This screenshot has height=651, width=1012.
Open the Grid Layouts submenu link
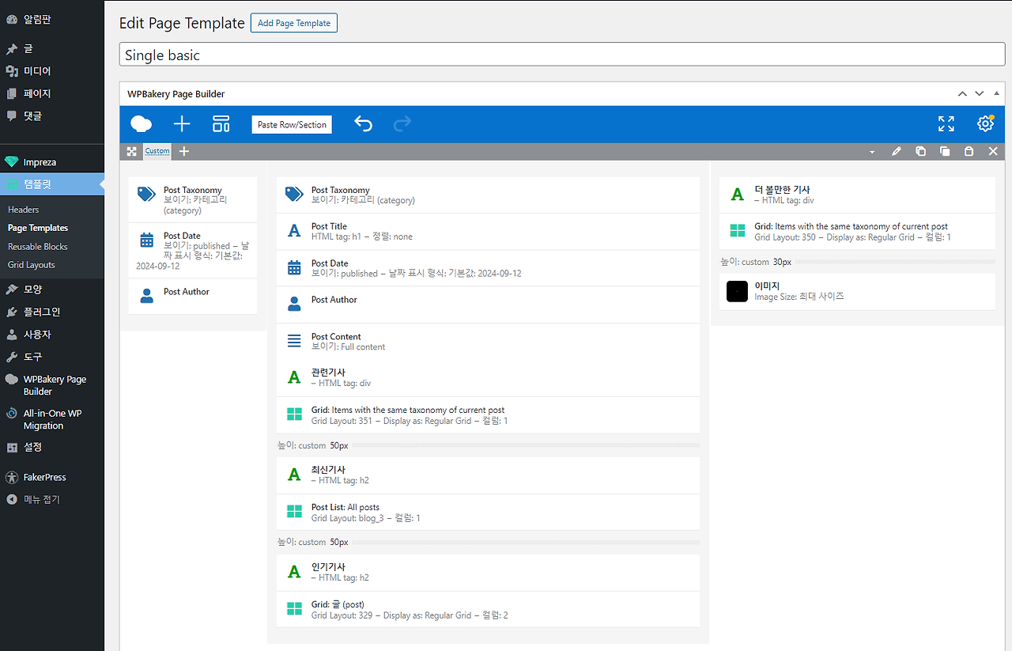pyautogui.click(x=32, y=265)
